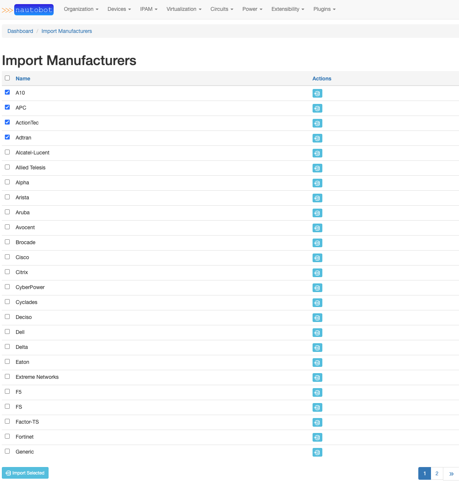The height and width of the screenshot is (482, 459).
Task: Open the Virtualization menu
Action: point(183,9)
